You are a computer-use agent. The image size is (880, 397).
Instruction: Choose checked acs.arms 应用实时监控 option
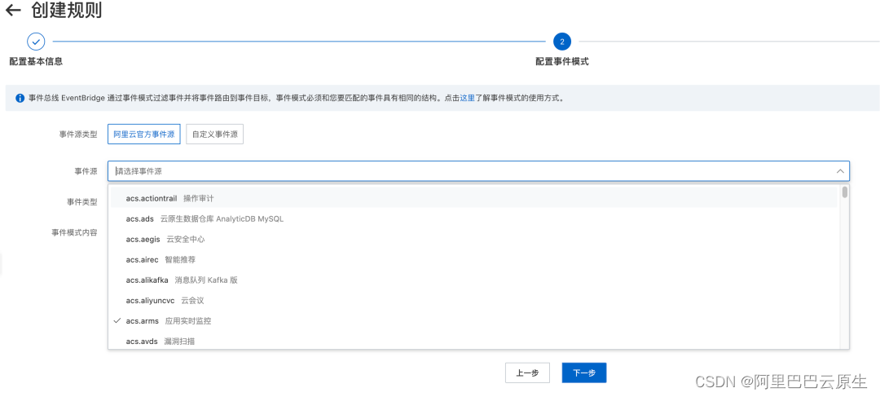(x=473, y=321)
